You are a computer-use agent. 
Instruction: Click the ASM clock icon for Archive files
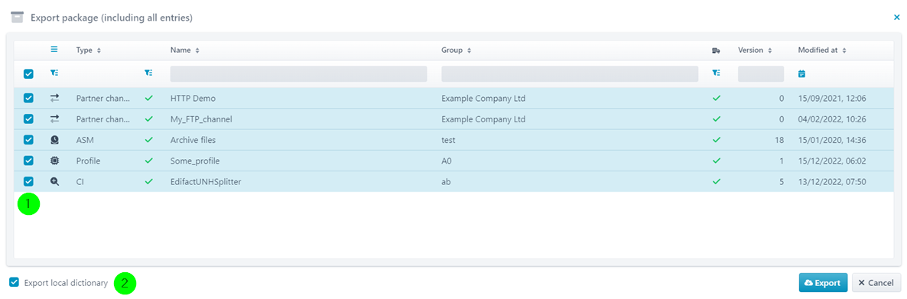pyautogui.click(x=54, y=140)
